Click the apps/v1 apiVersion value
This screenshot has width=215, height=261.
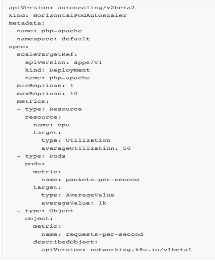click(90, 62)
